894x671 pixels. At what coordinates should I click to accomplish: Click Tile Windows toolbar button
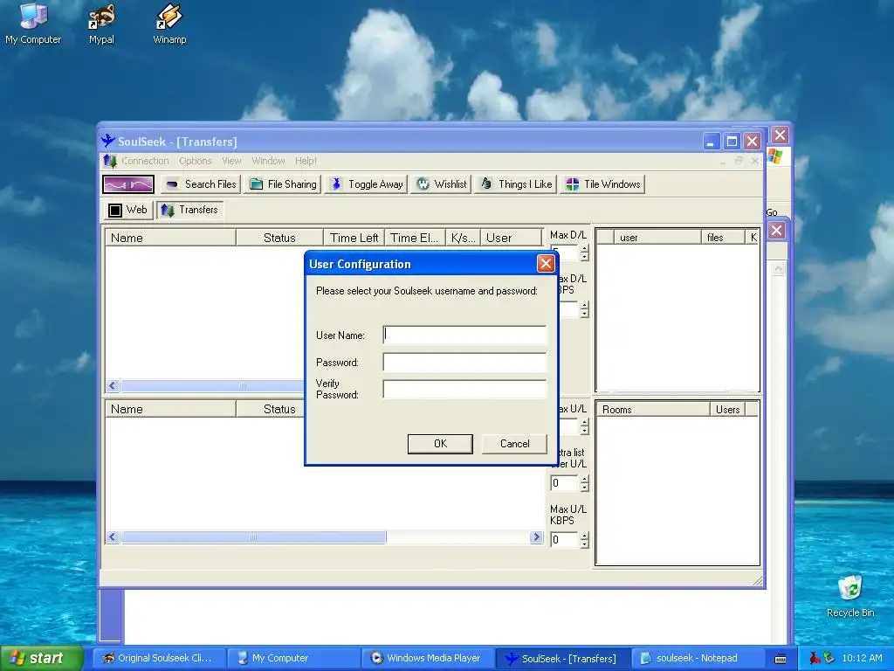click(x=602, y=184)
